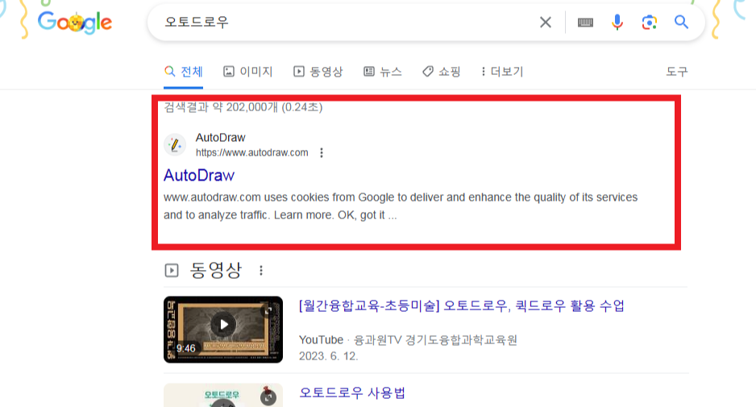756x407 pixels.
Task: Open the 오토드로우 사용법 video thumbnail
Action: point(223,396)
